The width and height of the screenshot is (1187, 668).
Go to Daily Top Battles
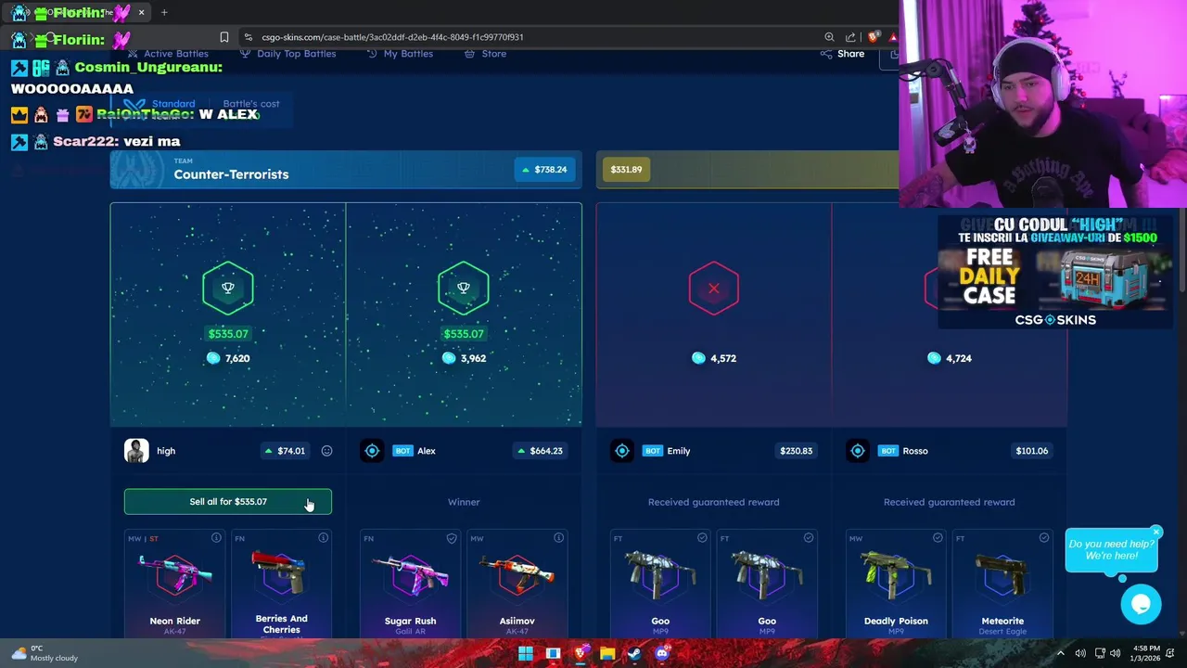tap(287, 54)
